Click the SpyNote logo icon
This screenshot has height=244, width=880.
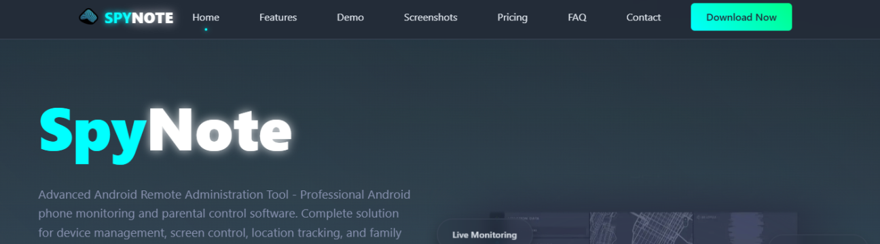click(x=89, y=17)
